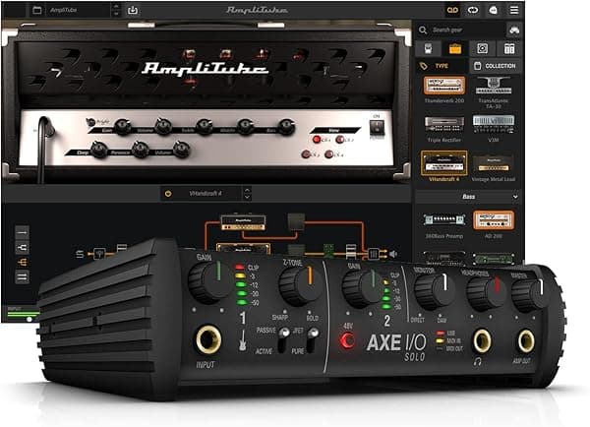Activate amp channel Ch 2 button
590x427 pixels.
(340, 140)
